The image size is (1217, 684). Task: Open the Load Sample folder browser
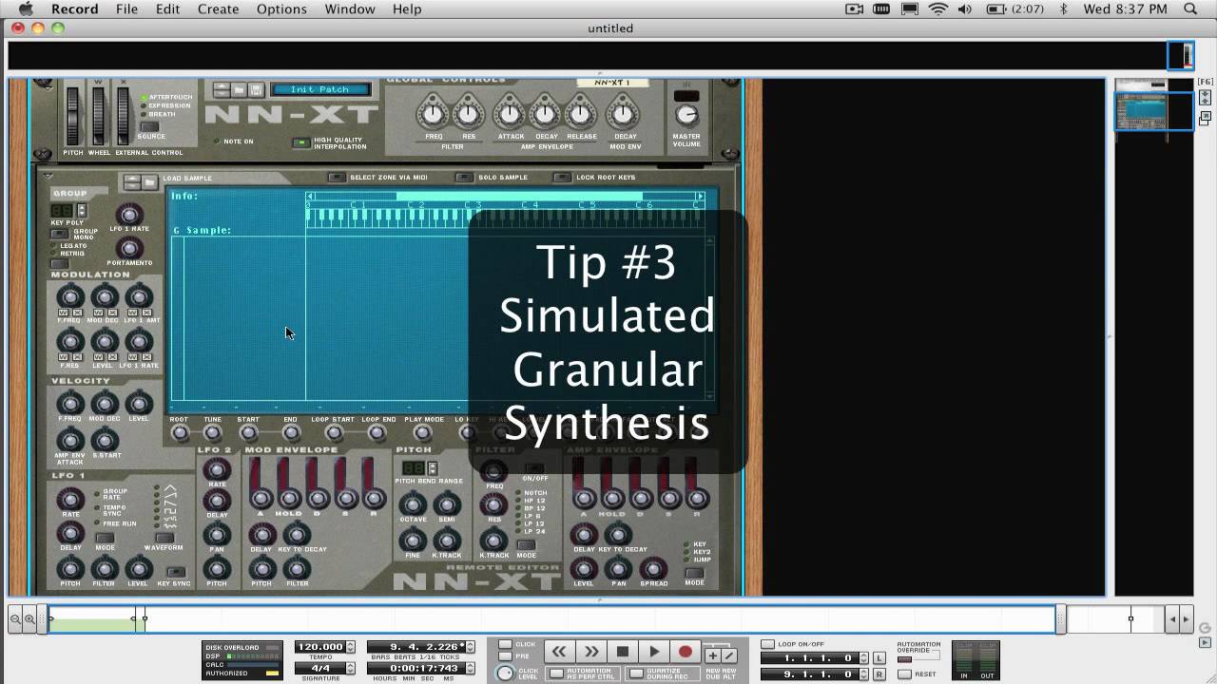pos(149,181)
